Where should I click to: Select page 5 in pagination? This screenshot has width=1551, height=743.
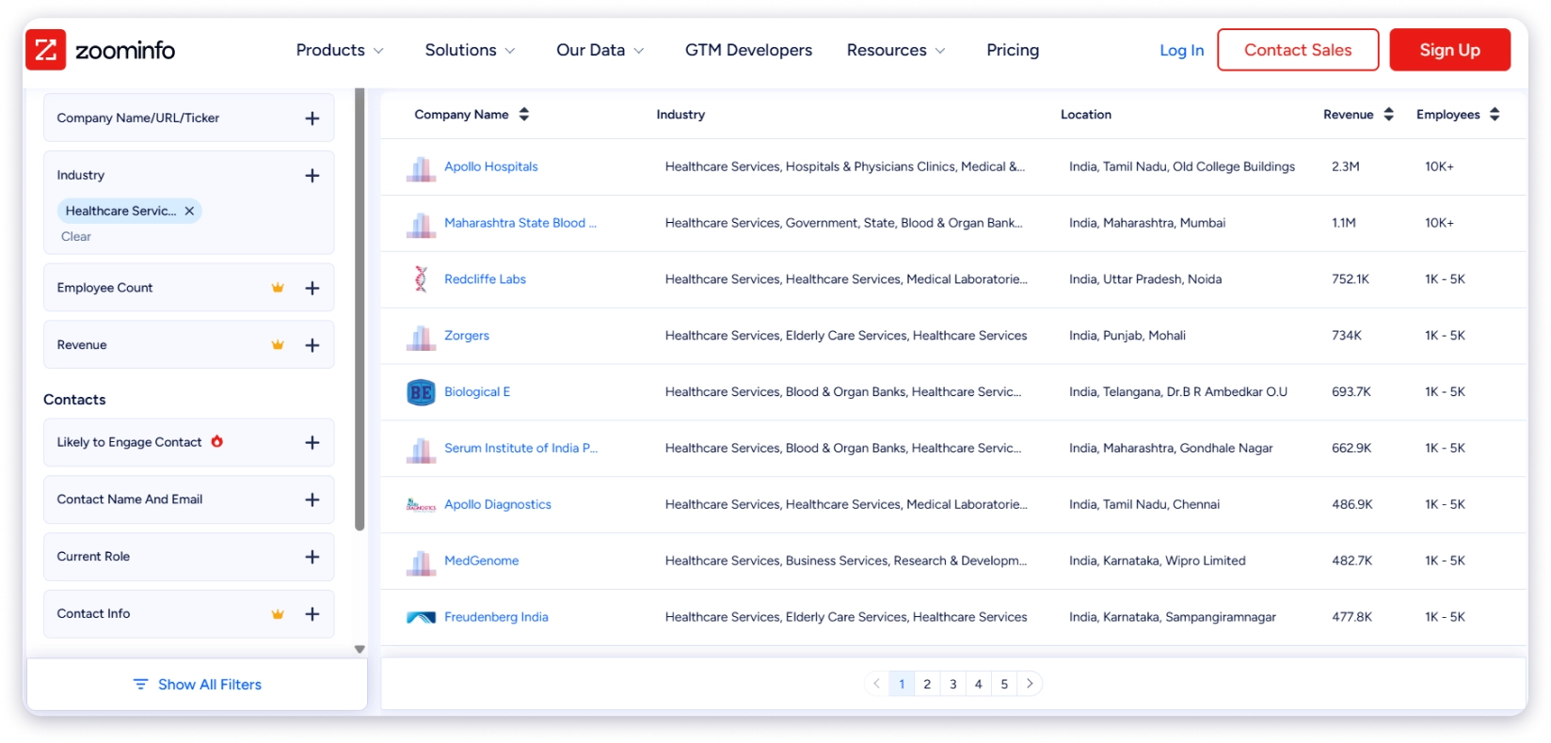tap(1004, 684)
